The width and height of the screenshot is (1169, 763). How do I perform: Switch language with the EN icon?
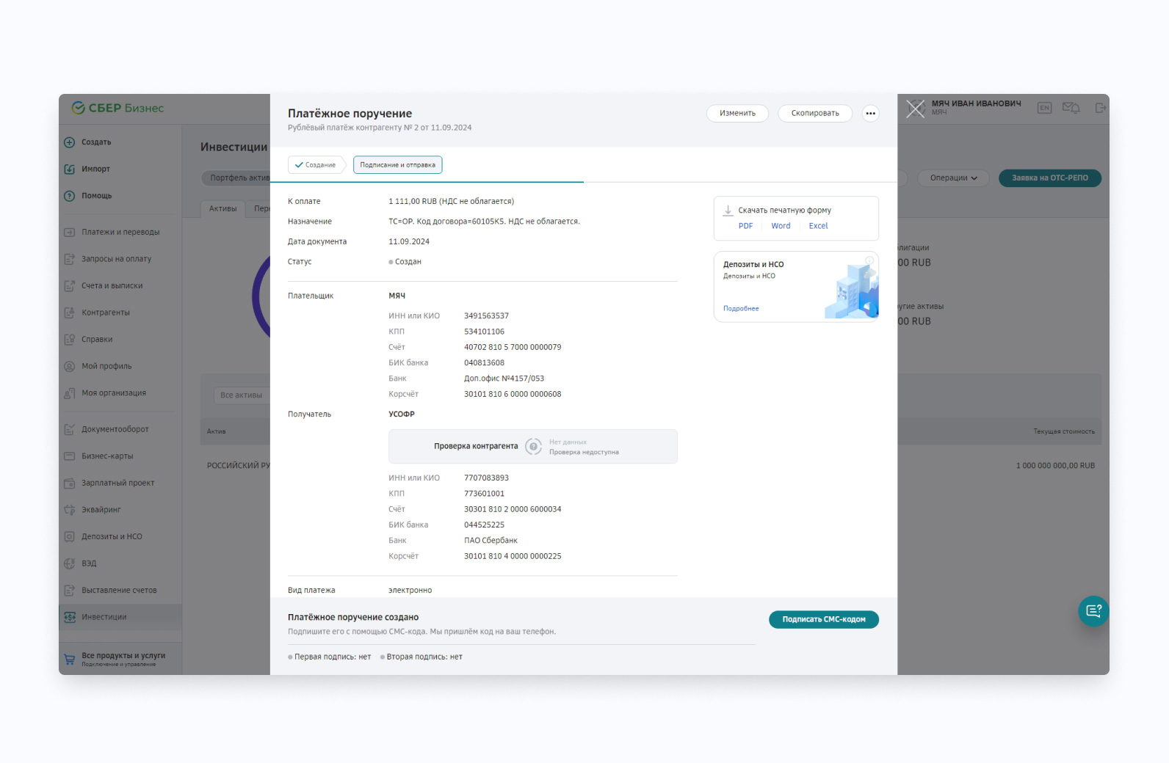pyautogui.click(x=1044, y=108)
